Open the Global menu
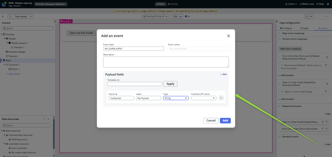This screenshot has height=157, width=332. point(291,4)
